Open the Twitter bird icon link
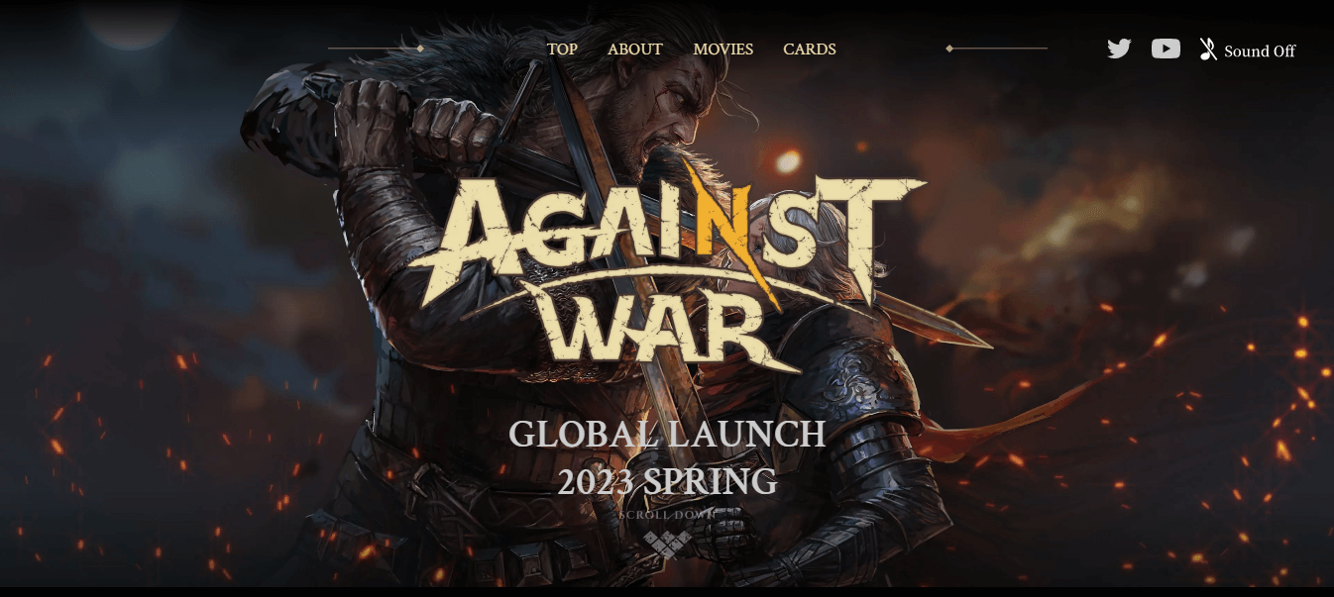This screenshot has height=597, width=1334. coord(1119,49)
